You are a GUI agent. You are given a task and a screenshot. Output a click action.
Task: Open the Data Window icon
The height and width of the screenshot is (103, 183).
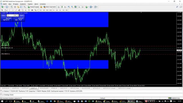(15, 7)
